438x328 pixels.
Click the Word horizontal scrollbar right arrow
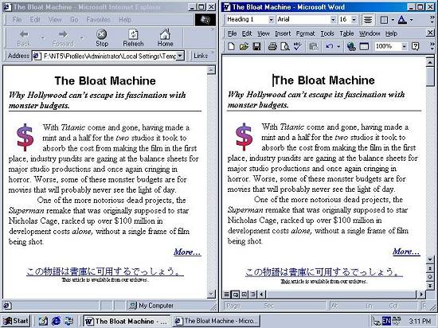[421, 294]
